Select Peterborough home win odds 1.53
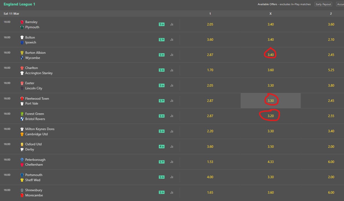The image size is (344, 201). point(210,162)
